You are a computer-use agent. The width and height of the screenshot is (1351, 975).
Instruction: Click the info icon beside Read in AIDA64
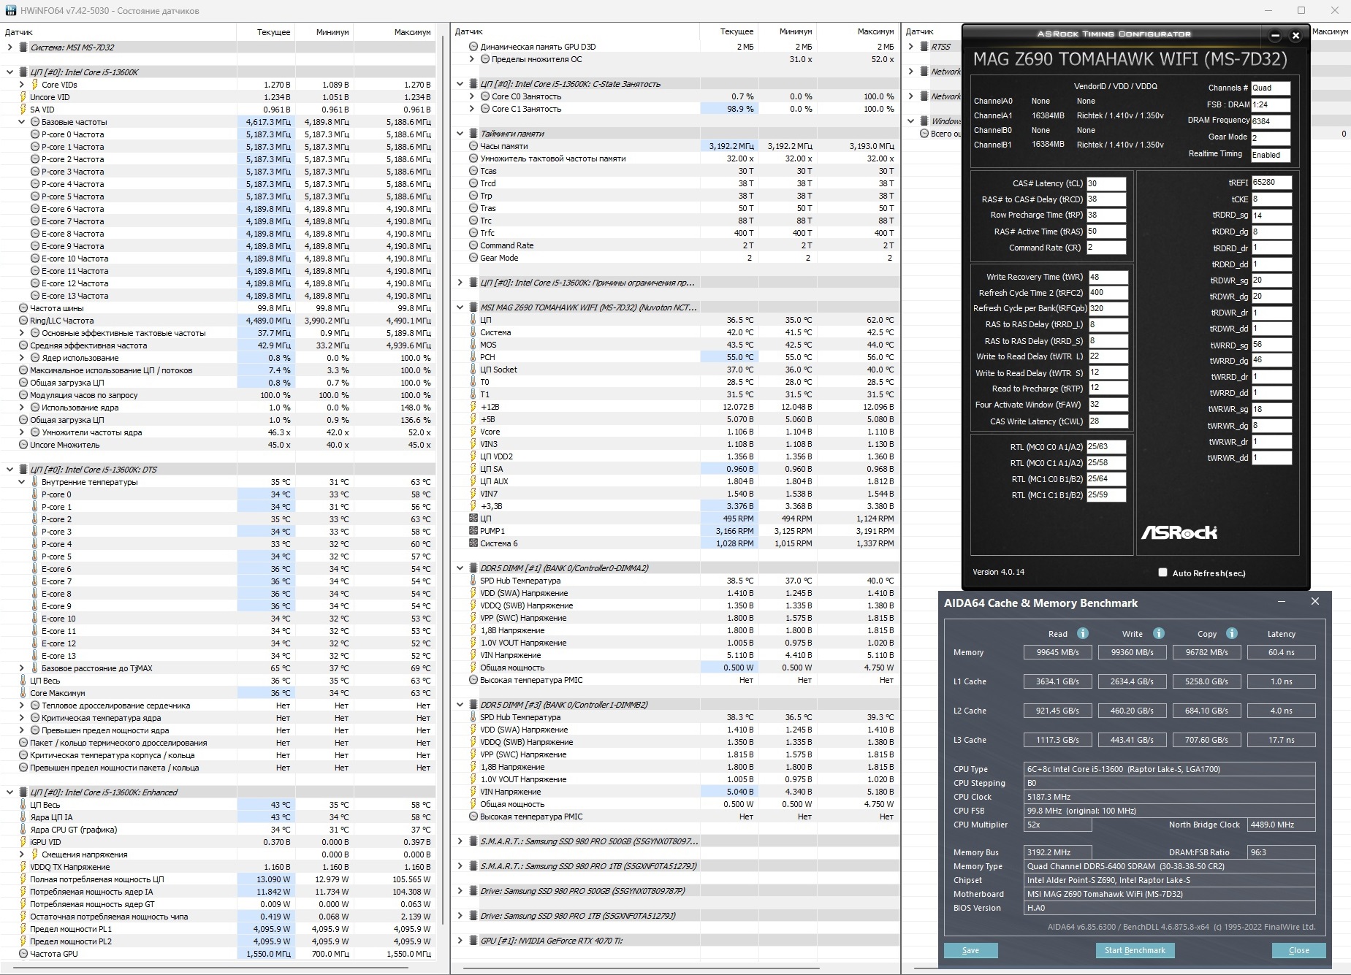1083,633
